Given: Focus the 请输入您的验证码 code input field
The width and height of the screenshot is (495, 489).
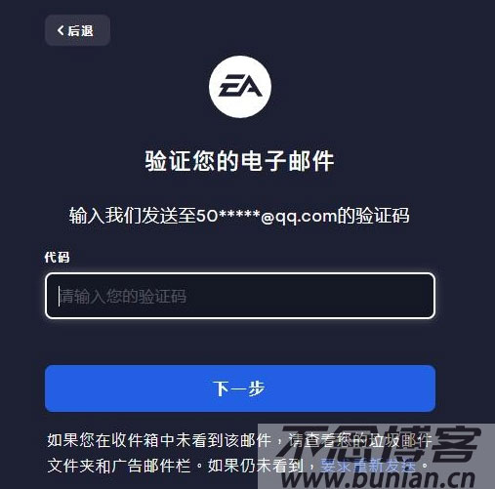Looking at the screenshot, I should (x=240, y=296).
